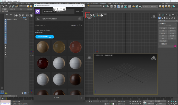Click the Undo arrow in the main toolbar
Screen dimensions: 178x105
click(3, 6)
